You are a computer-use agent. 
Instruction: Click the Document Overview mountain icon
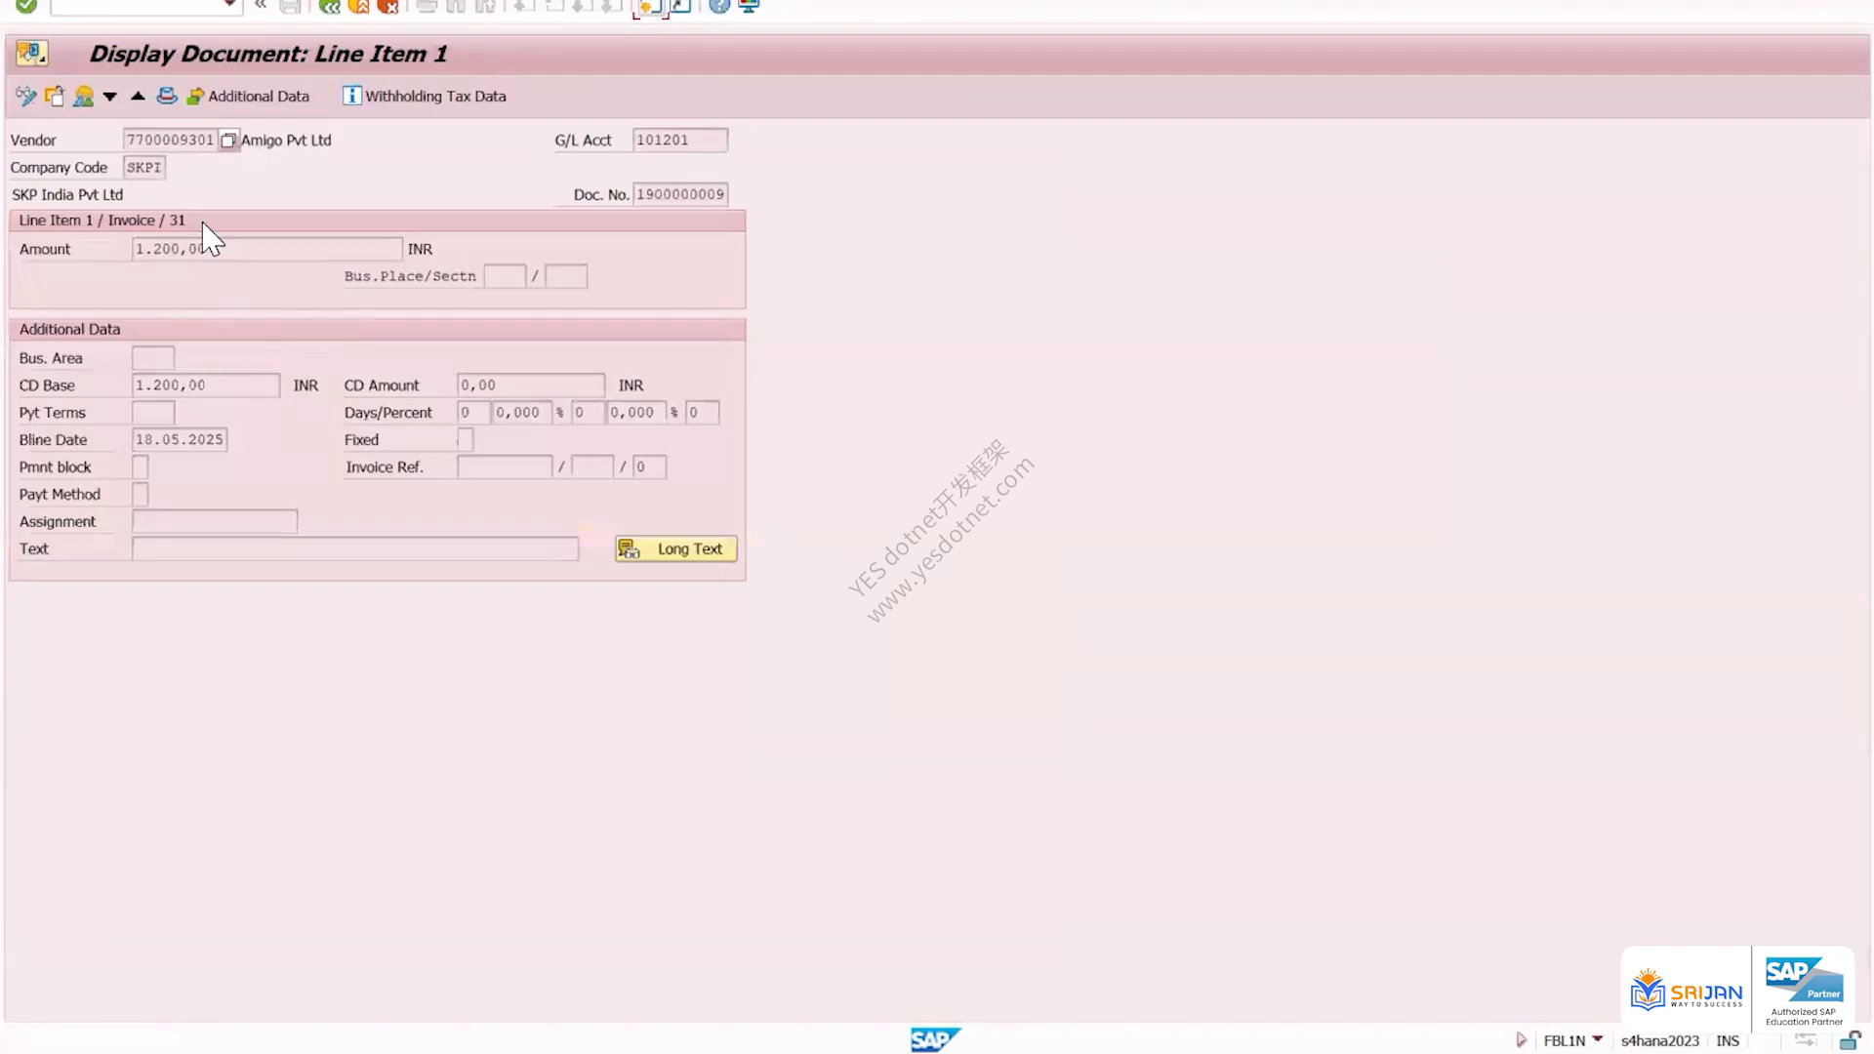[x=84, y=96]
